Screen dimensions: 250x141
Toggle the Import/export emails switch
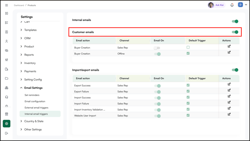click(235, 70)
